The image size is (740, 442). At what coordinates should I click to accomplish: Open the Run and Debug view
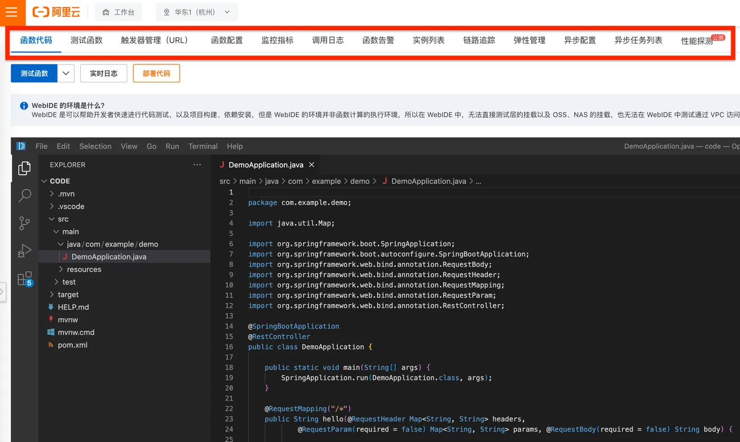tap(24, 250)
